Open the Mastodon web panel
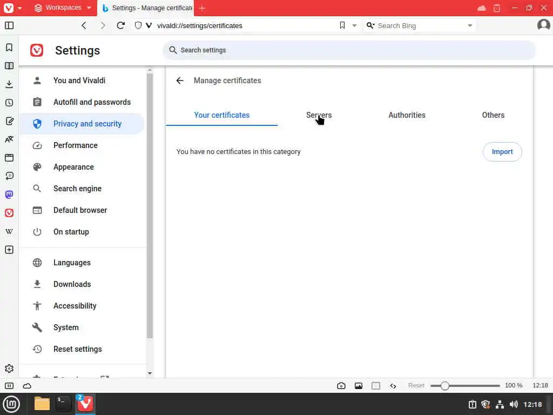This screenshot has height=415, width=553. pos(9,195)
